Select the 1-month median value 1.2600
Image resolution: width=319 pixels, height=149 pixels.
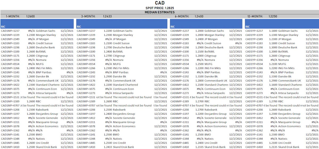coord(30,16)
